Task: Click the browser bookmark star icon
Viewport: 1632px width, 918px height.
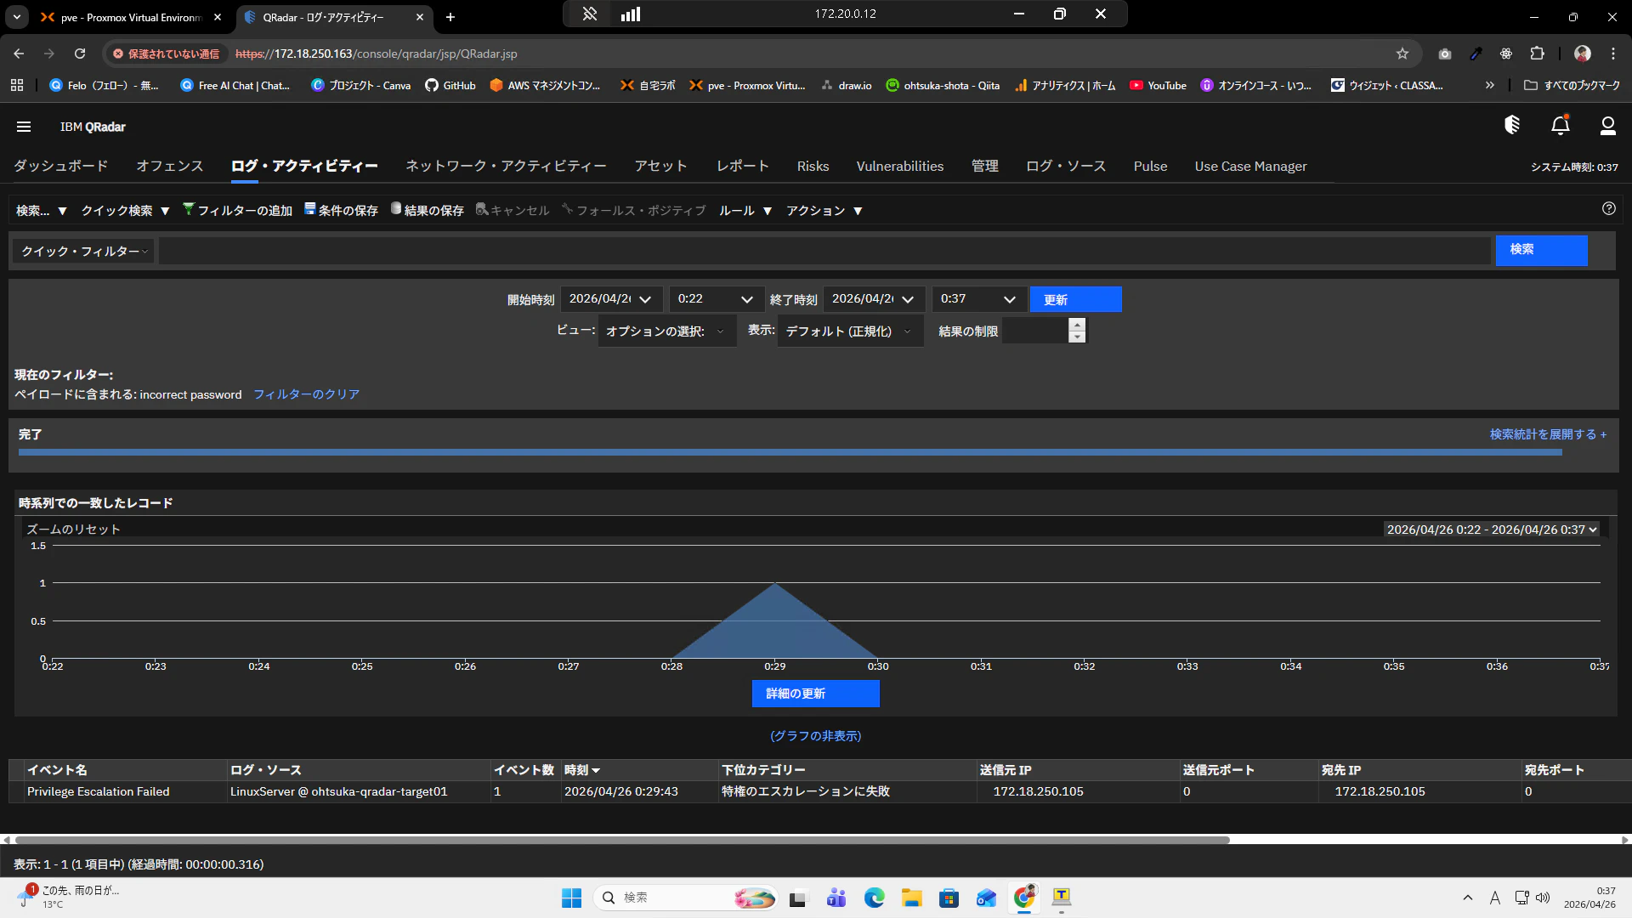Action: tap(1402, 54)
